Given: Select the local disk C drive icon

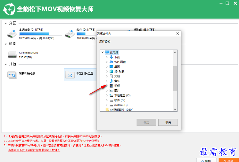Looking at the screenshot, I should pyautogui.click(x=12, y=34).
